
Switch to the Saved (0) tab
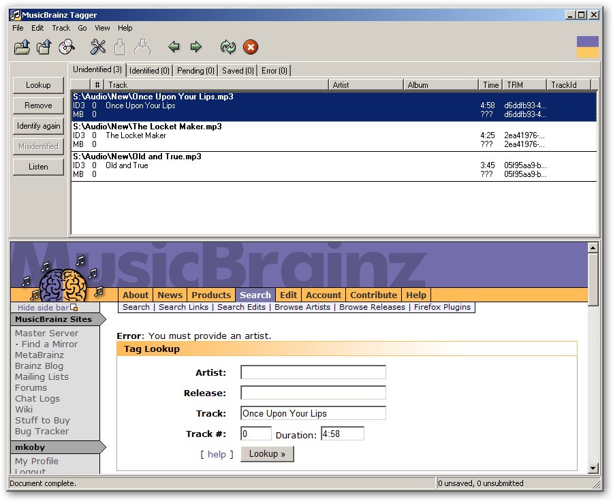(238, 71)
